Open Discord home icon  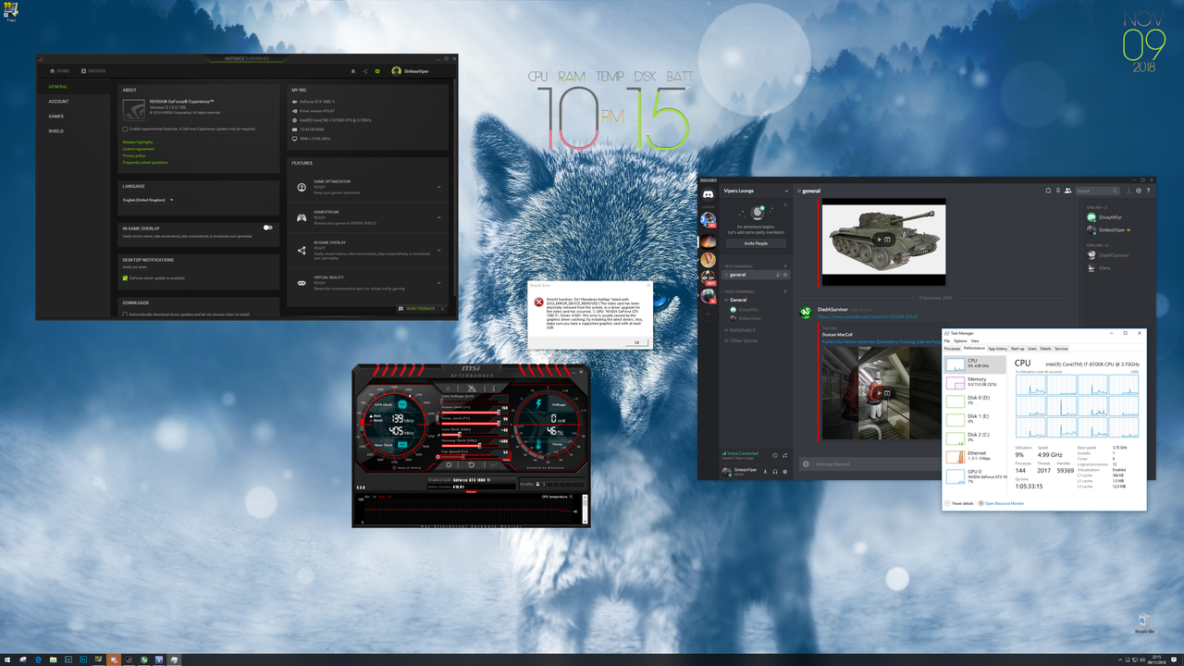click(x=709, y=194)
